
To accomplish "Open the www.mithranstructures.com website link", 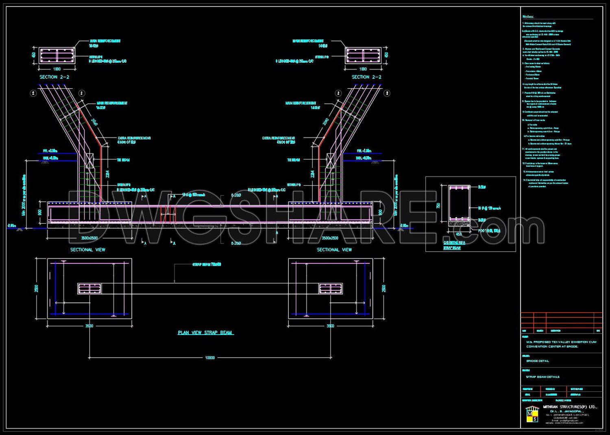I will (569, 423).
